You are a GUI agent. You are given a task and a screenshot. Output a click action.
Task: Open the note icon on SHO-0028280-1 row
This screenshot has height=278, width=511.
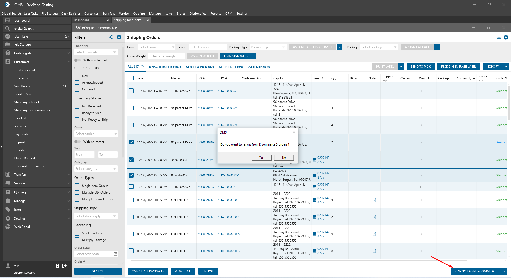click(x=374, y=200)
